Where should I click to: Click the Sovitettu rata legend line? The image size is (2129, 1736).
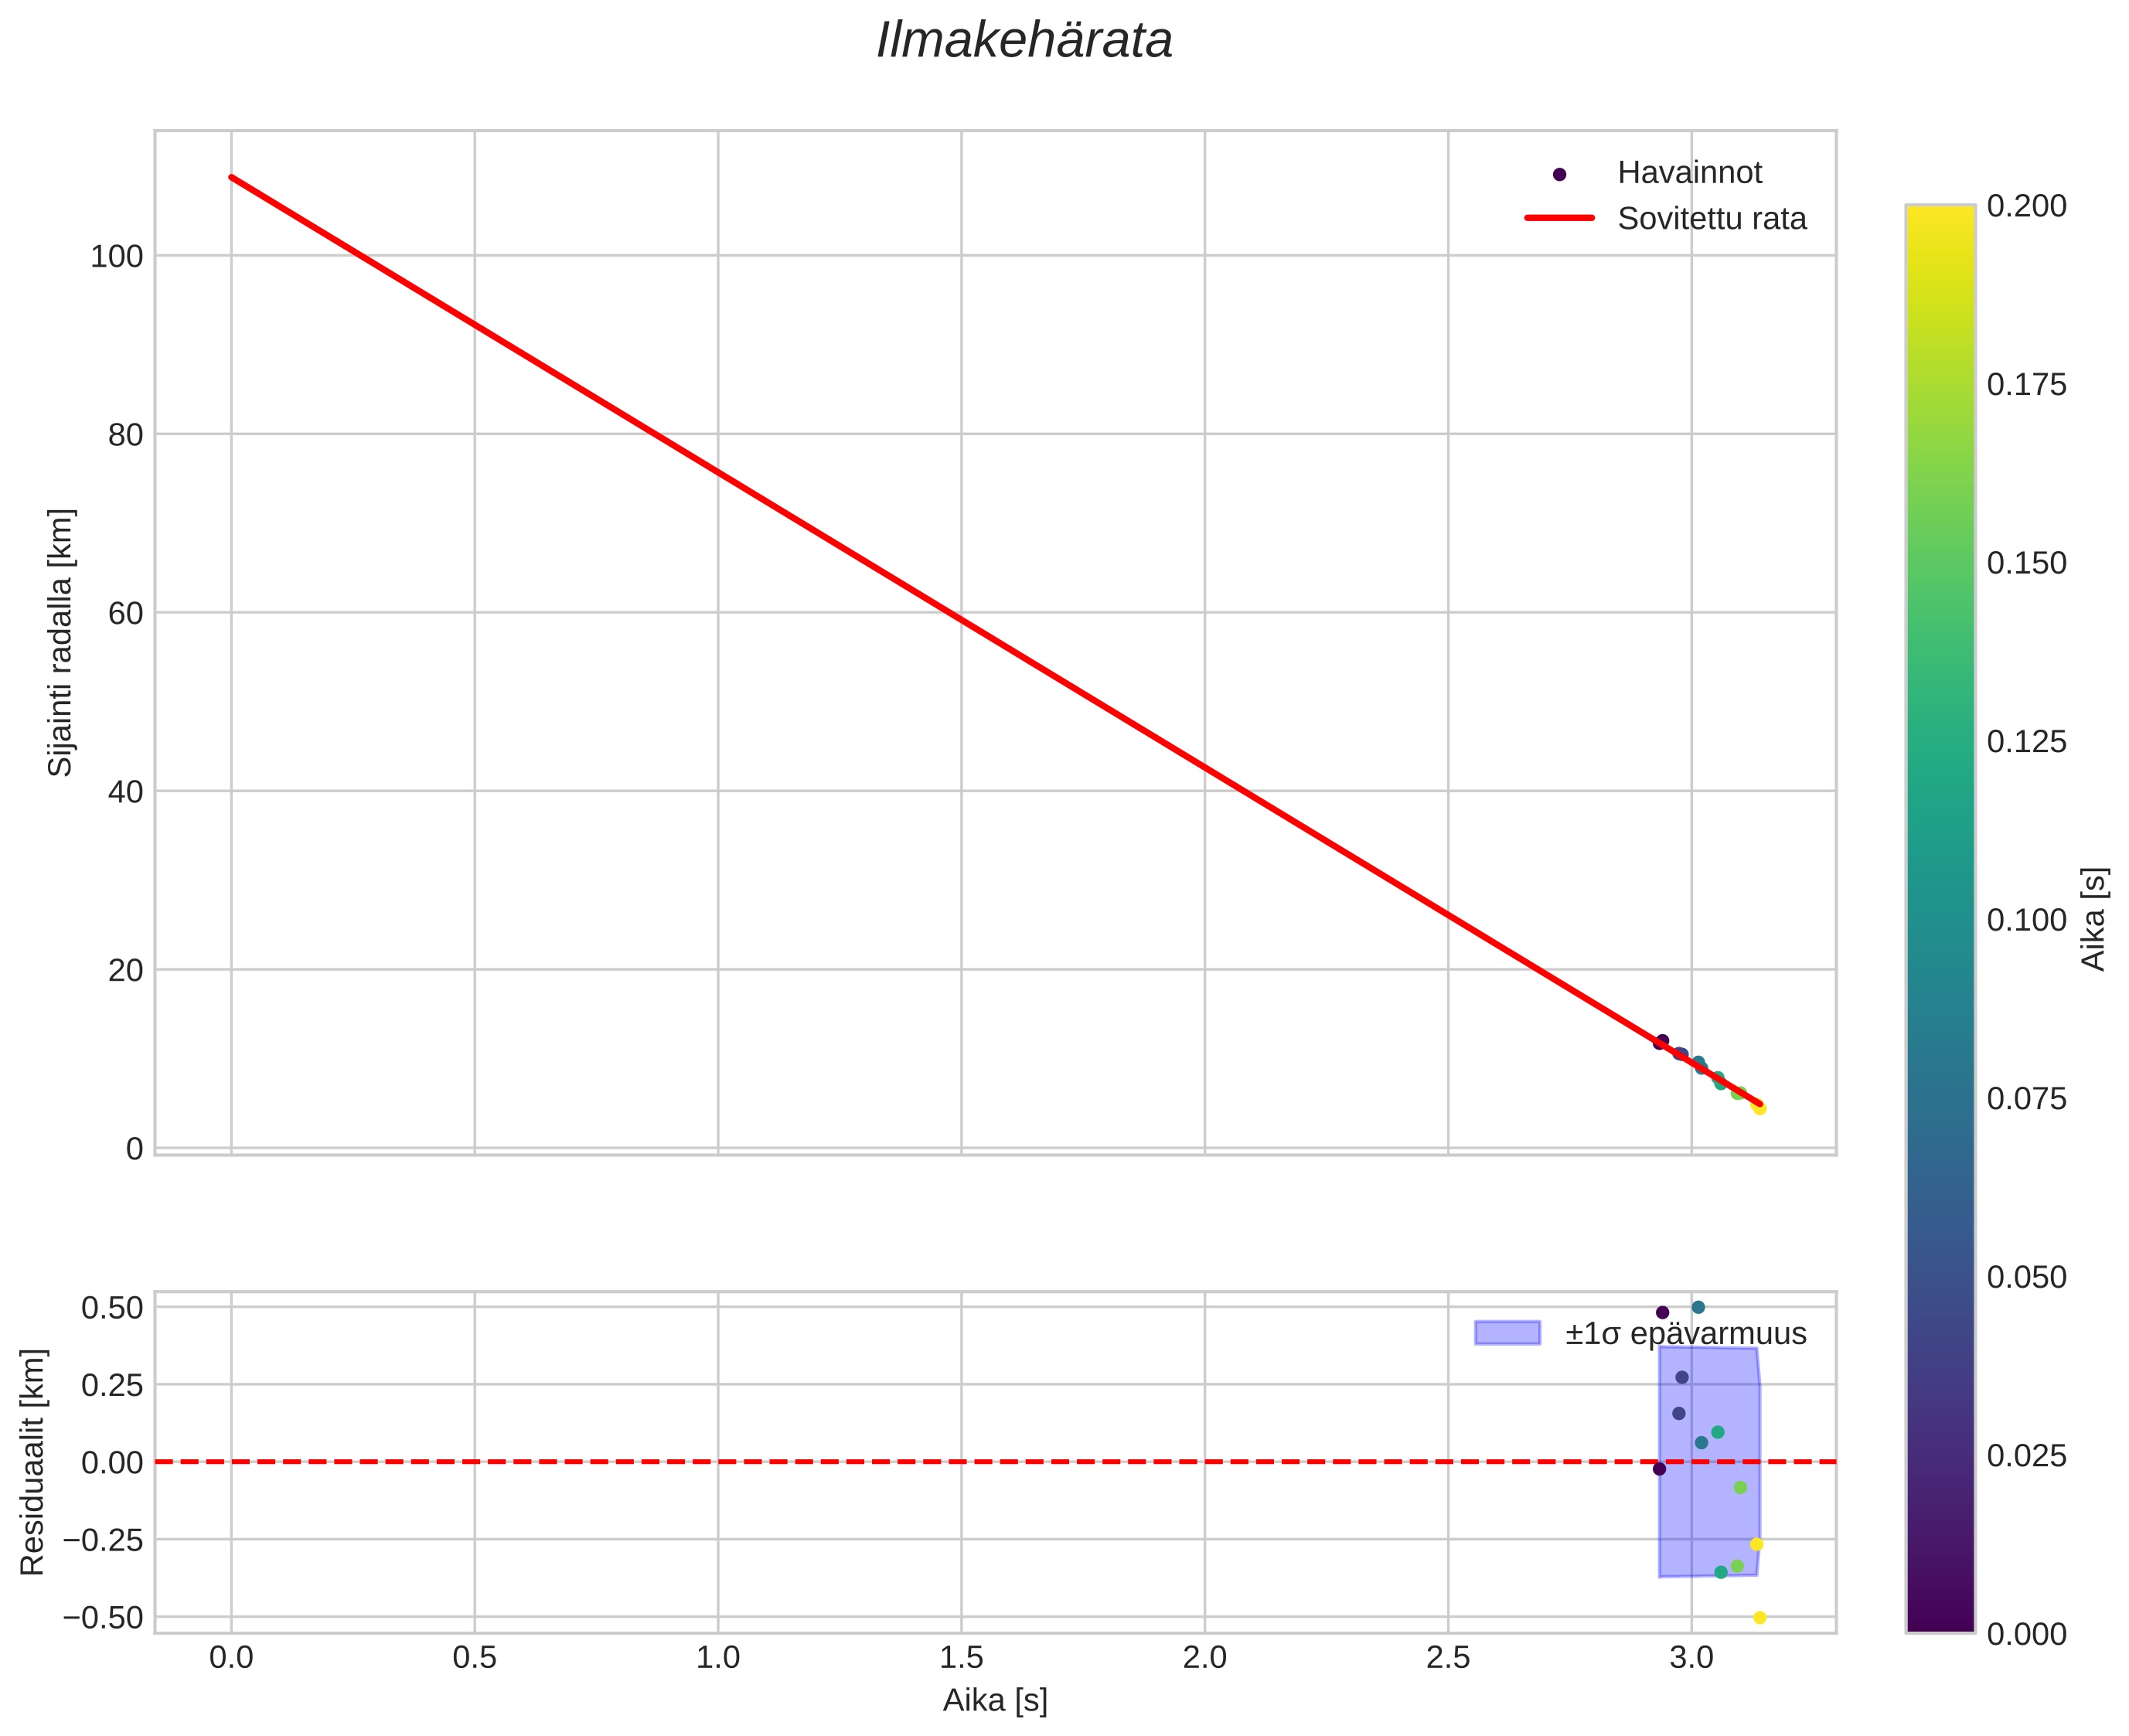pyautogui.click(x=1559, y=218)
